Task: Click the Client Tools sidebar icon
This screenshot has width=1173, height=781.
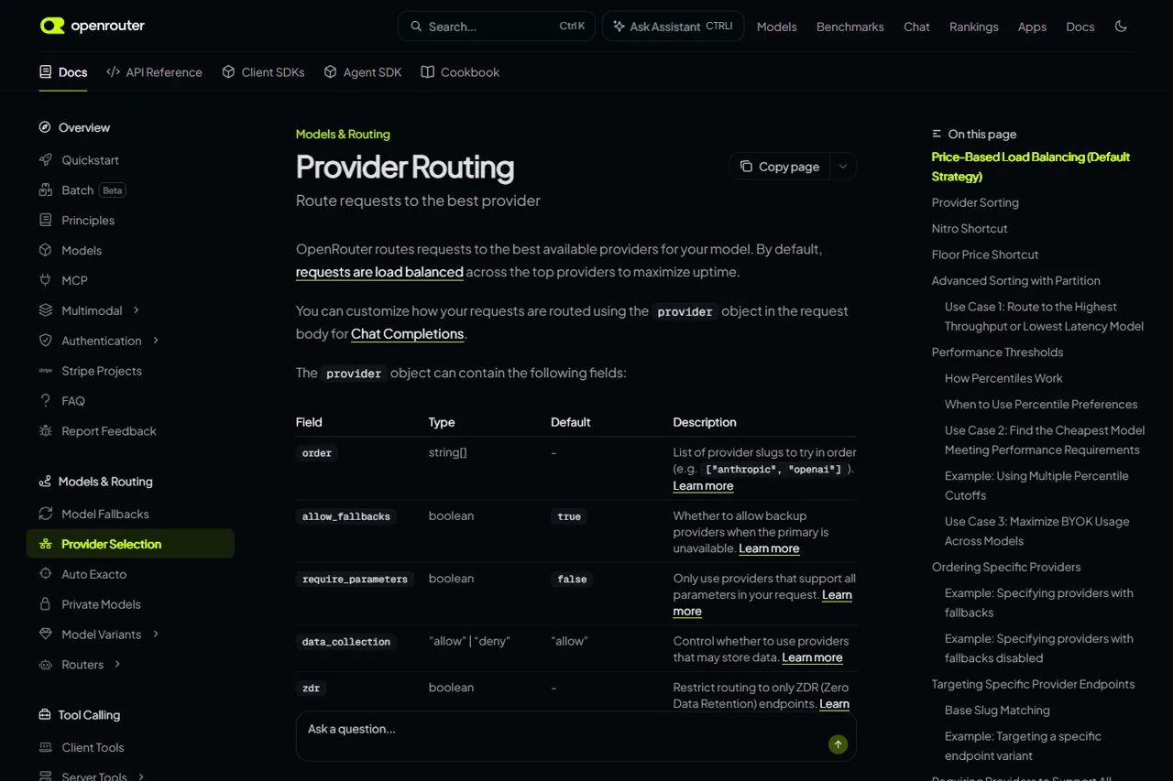Action: [46, 748]
